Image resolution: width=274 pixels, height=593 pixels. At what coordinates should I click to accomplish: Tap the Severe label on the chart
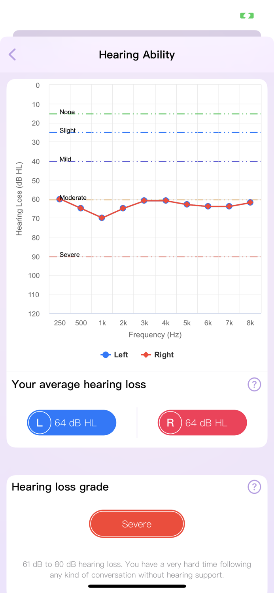(70, 255)
